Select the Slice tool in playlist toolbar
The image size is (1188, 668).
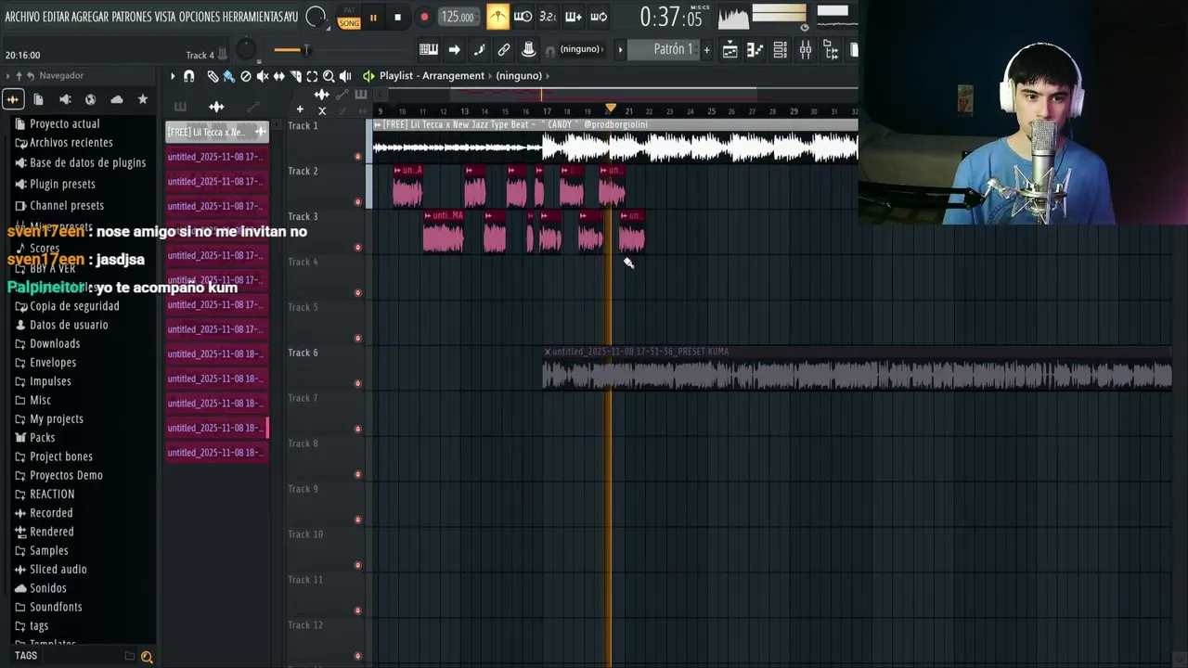click(296, 76)
